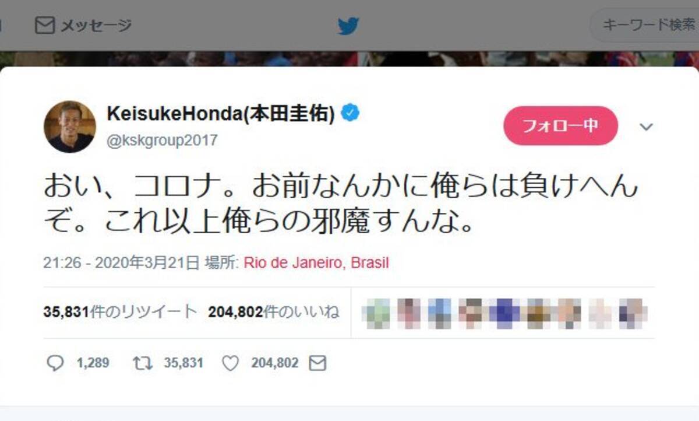
Task: Click the Twitter bird logo
Action: tap(348, 26)
